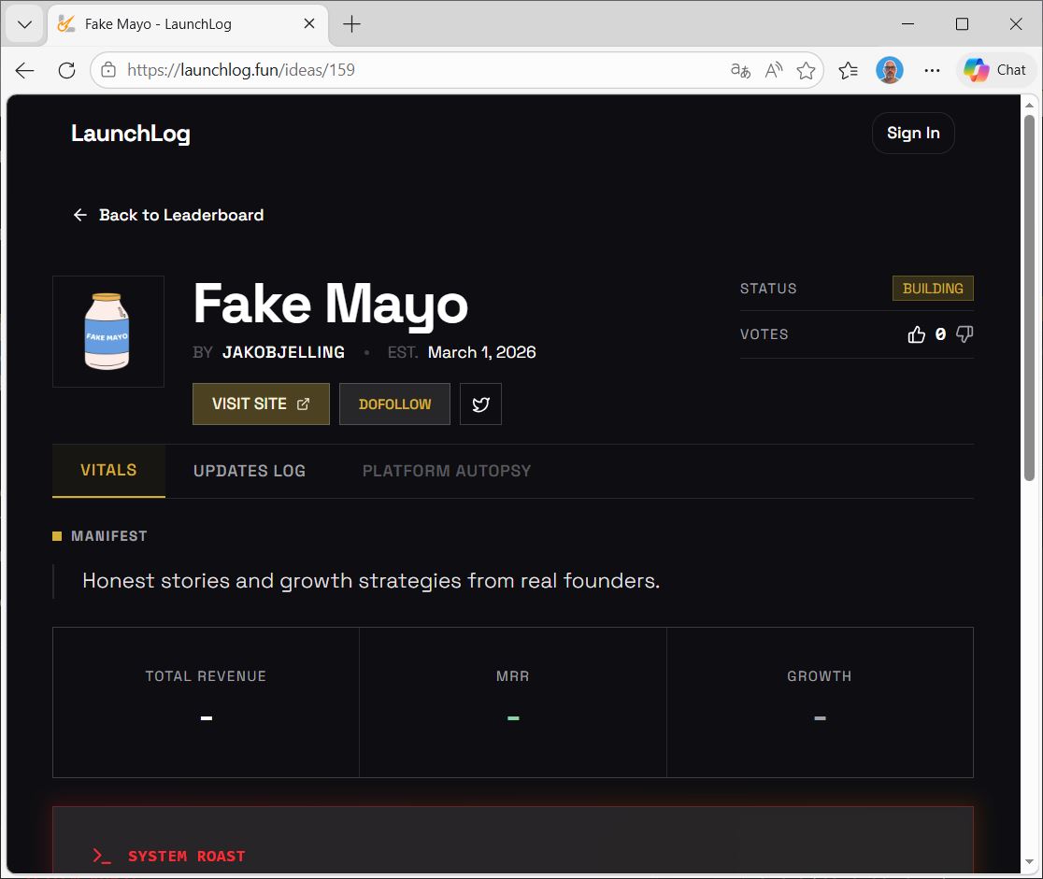
Task: Click the Fake Mayo browser tab title
Action: pos(158,24)
